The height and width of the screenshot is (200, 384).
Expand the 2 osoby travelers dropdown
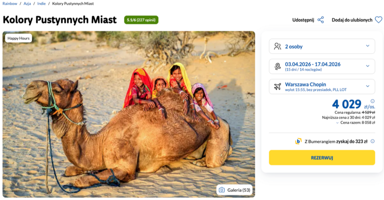tap(368, 46)
